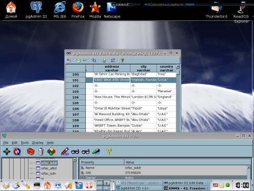Open the terminal monitor icon in panel
The image size is (254, 191).
tap(37, 185)
